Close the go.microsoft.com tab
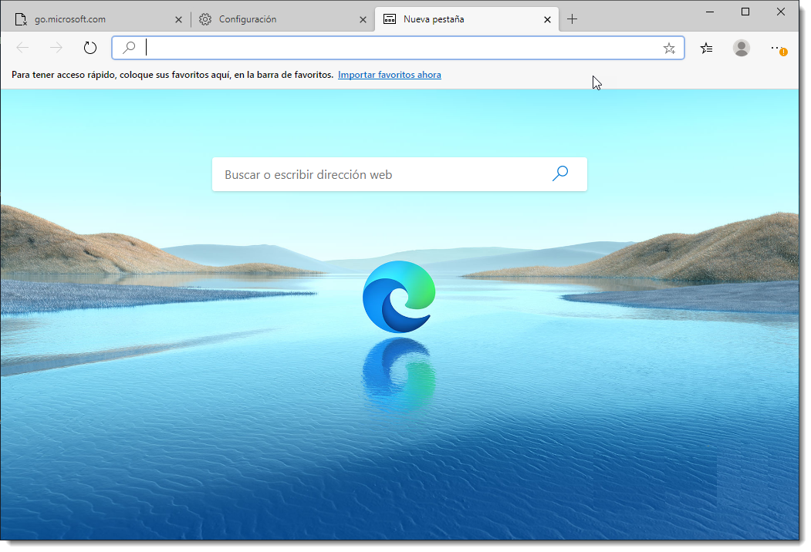Viewport: 811px width, 552px height. tap(178, 19)
